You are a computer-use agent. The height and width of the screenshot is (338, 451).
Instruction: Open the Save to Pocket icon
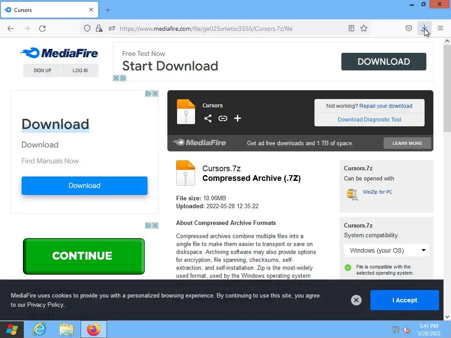click(408, 28)
